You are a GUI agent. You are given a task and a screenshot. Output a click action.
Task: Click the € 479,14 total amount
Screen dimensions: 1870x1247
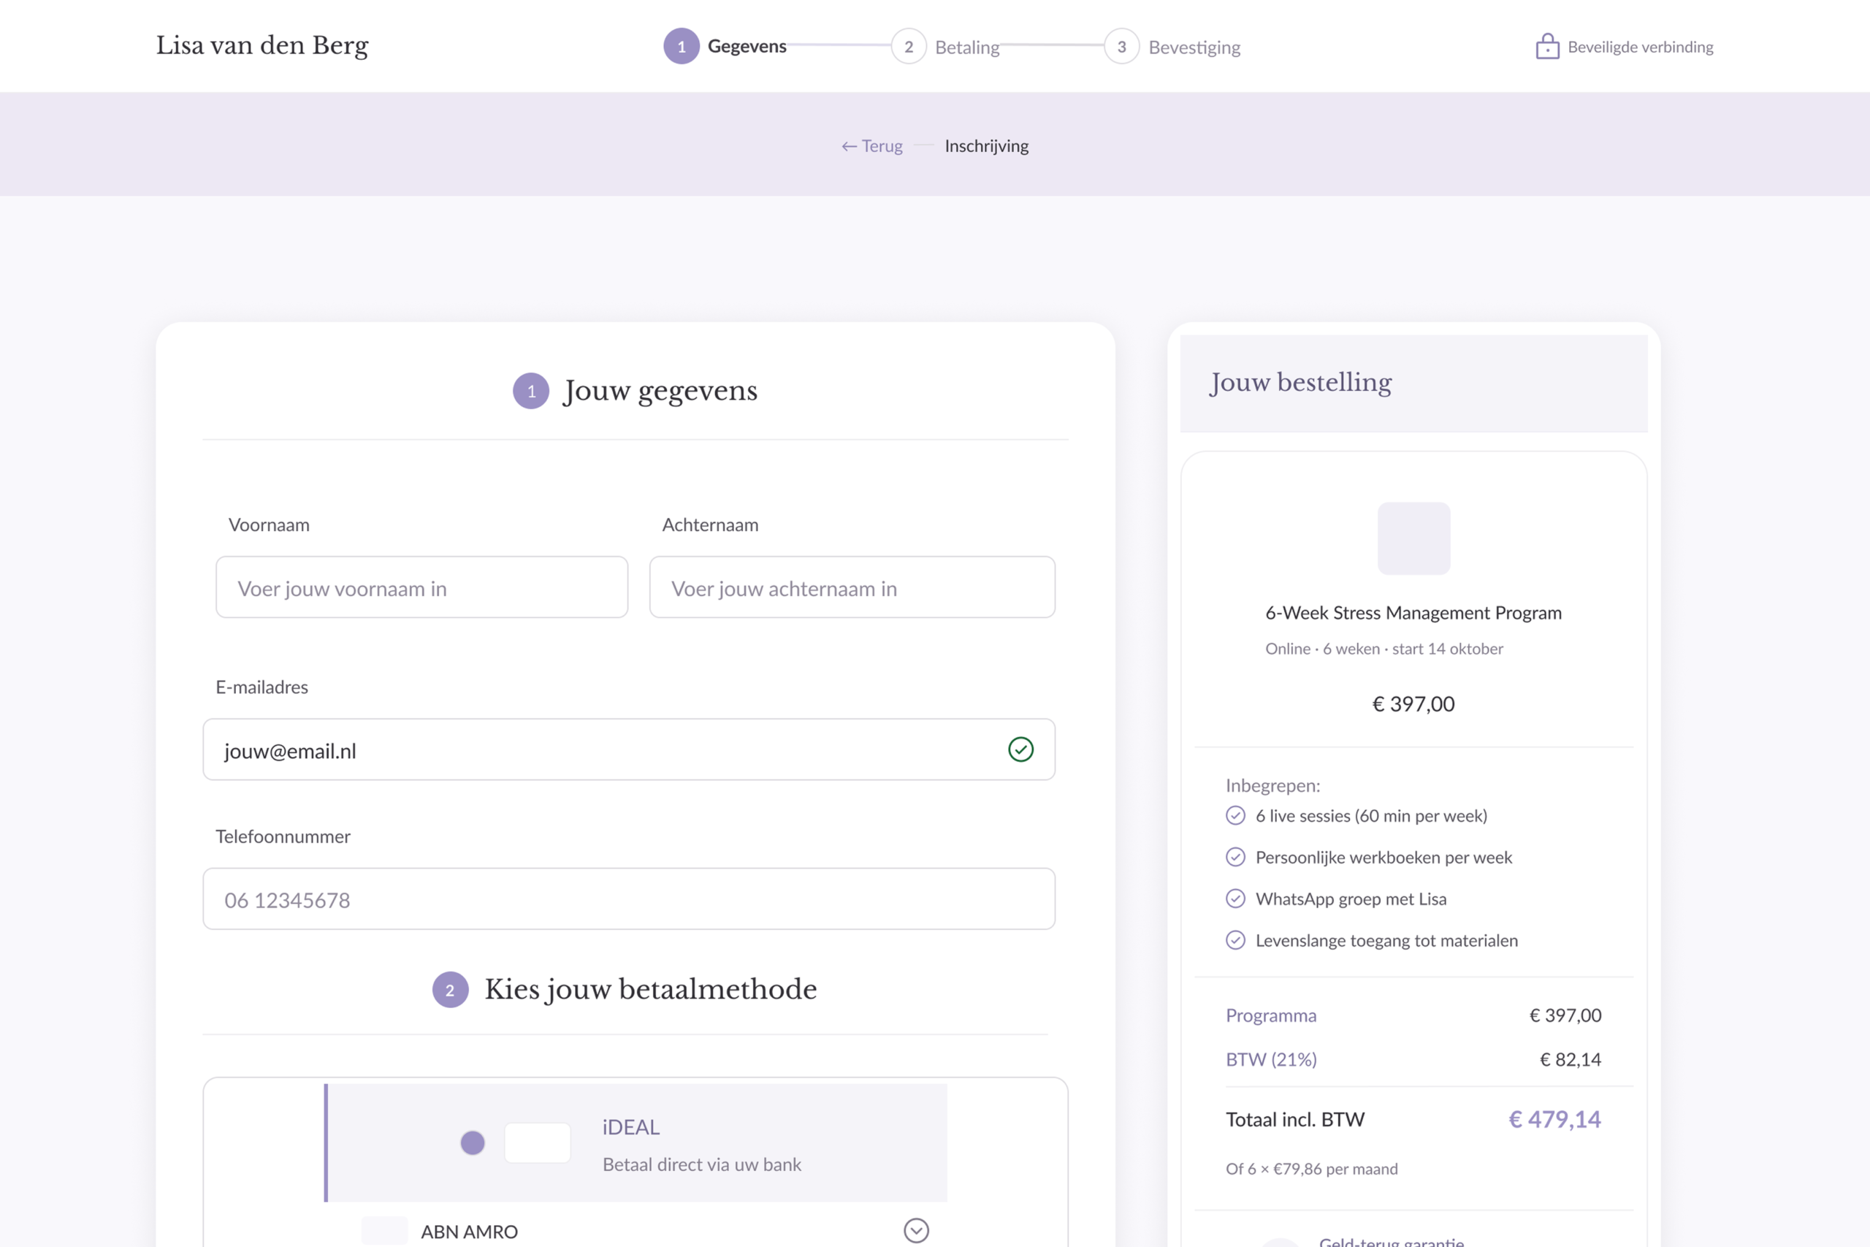pos(1554,1120)
